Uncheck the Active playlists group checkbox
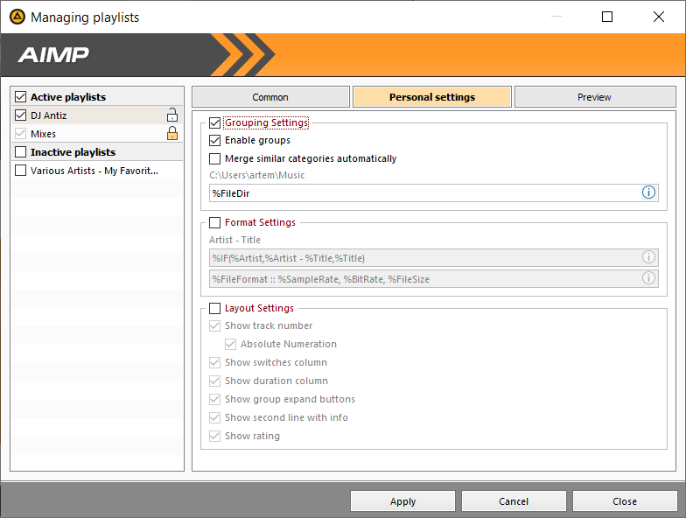This screenshot has height=518, width=686. [21, 97]
